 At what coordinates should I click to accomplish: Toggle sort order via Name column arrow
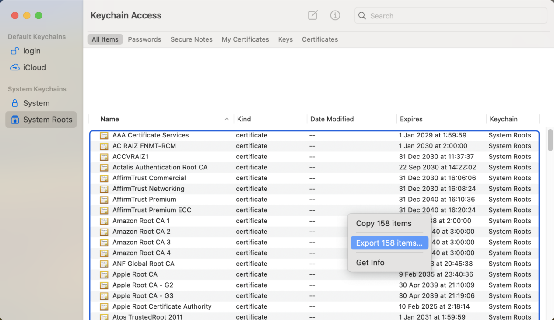click(227, 119)
